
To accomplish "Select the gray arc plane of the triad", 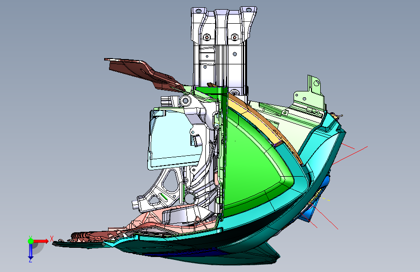I will click(39, 248).
